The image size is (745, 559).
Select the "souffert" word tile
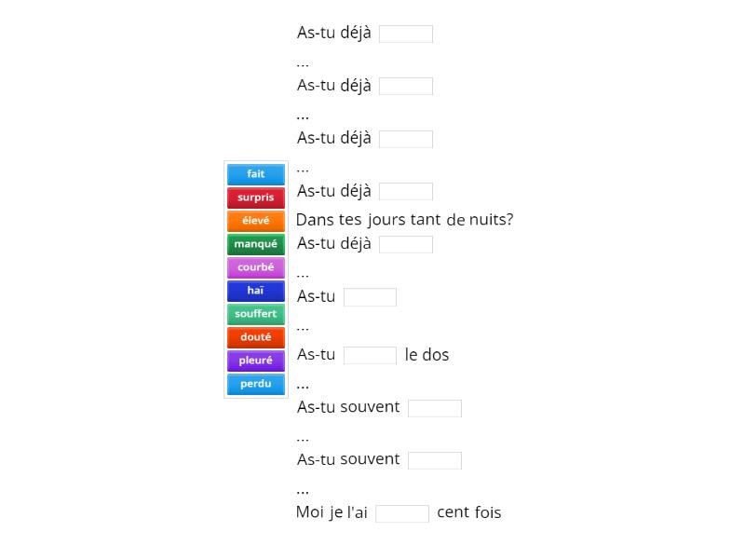click(255, 314)
